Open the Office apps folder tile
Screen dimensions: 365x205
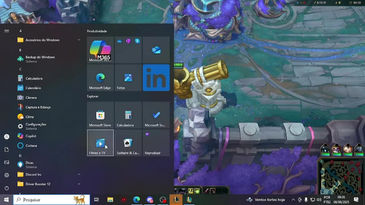click(128, 50)
